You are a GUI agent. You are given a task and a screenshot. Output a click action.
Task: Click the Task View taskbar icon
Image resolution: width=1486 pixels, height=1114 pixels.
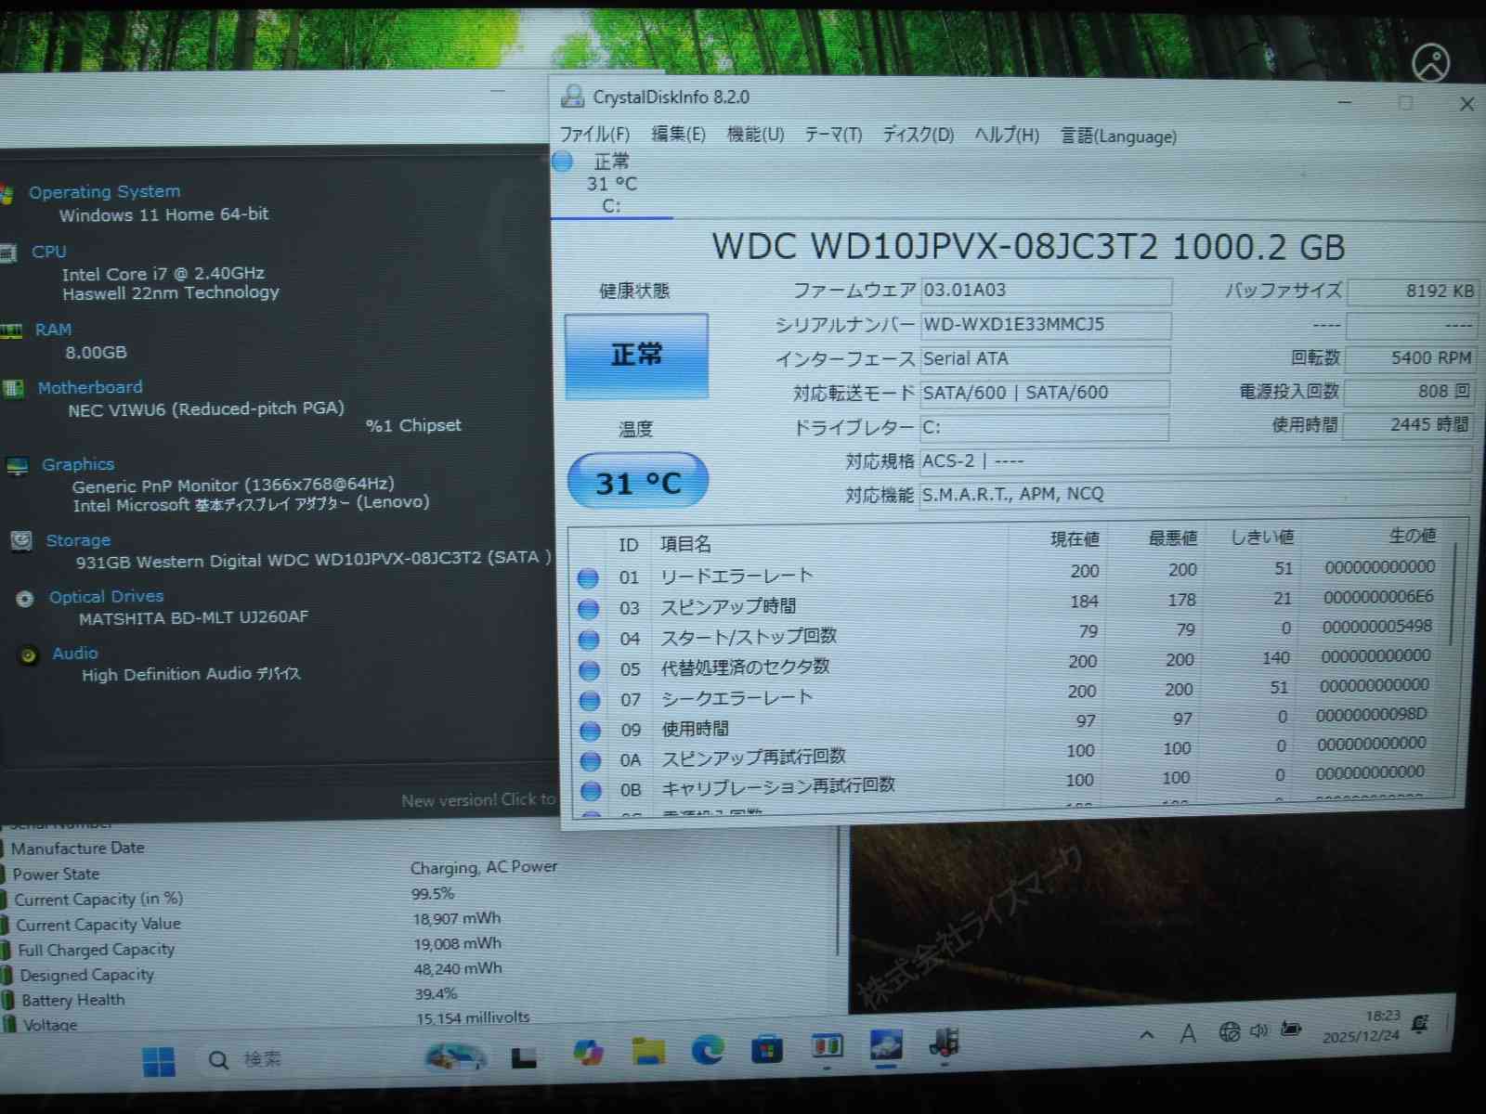click(x=524, y=1057)
